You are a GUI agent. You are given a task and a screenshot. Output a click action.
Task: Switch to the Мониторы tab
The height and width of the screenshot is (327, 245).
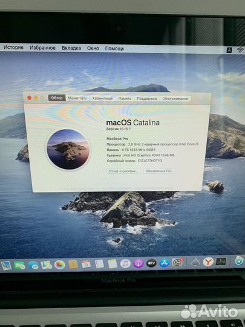(x=77, y=98)
